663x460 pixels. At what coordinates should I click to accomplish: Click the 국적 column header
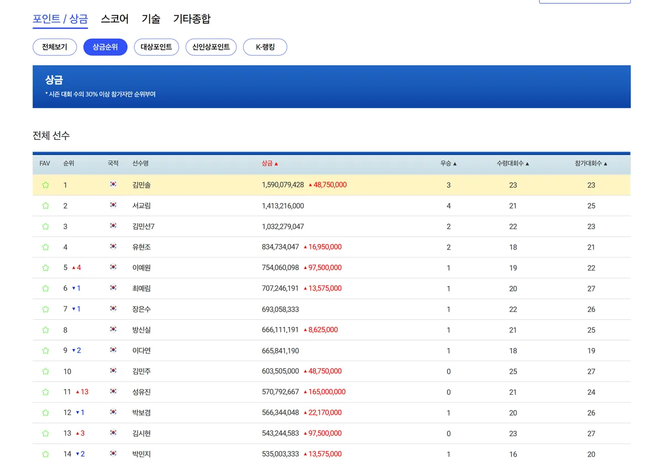pos(113,163)
